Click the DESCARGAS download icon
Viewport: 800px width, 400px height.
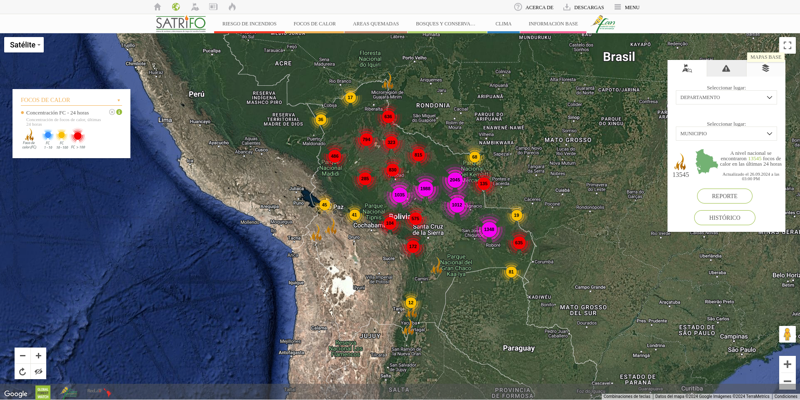[567, 7]
